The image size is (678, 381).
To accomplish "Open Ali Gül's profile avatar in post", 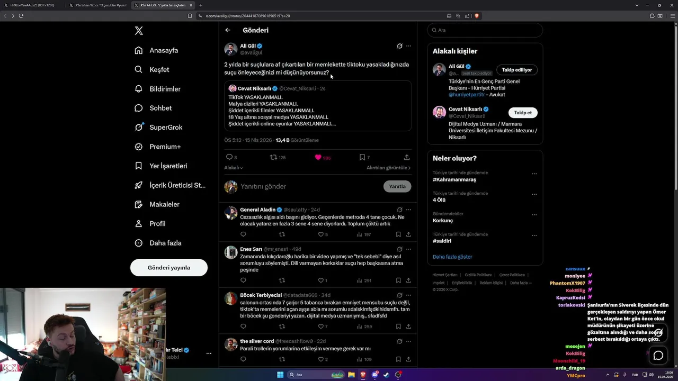I will (x=231, y=49).
